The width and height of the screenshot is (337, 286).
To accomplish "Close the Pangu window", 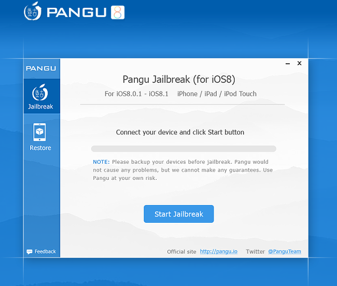I will point(299,63).
